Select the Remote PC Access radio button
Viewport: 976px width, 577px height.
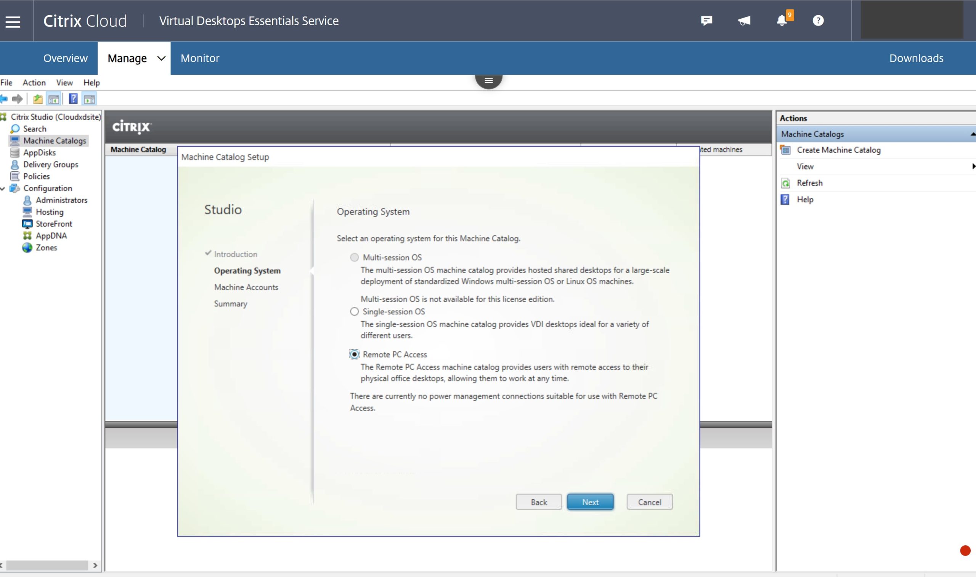click(354, 354)
